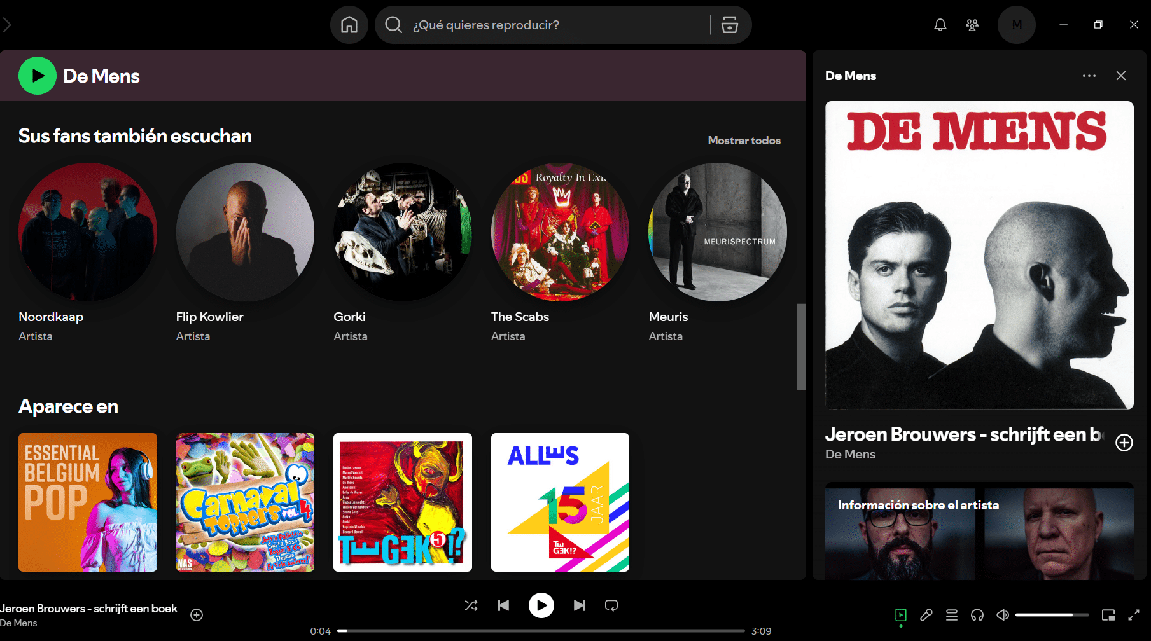The height and width of the screenshot is (641, 1151).
Task: Click Mostrar todos link
Action: (744, 141)
